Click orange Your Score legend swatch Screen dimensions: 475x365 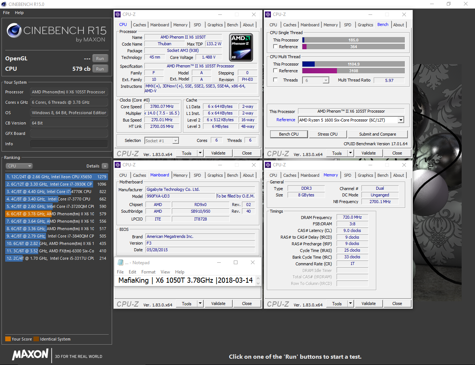pyautogui.click(x=8, y=339)
